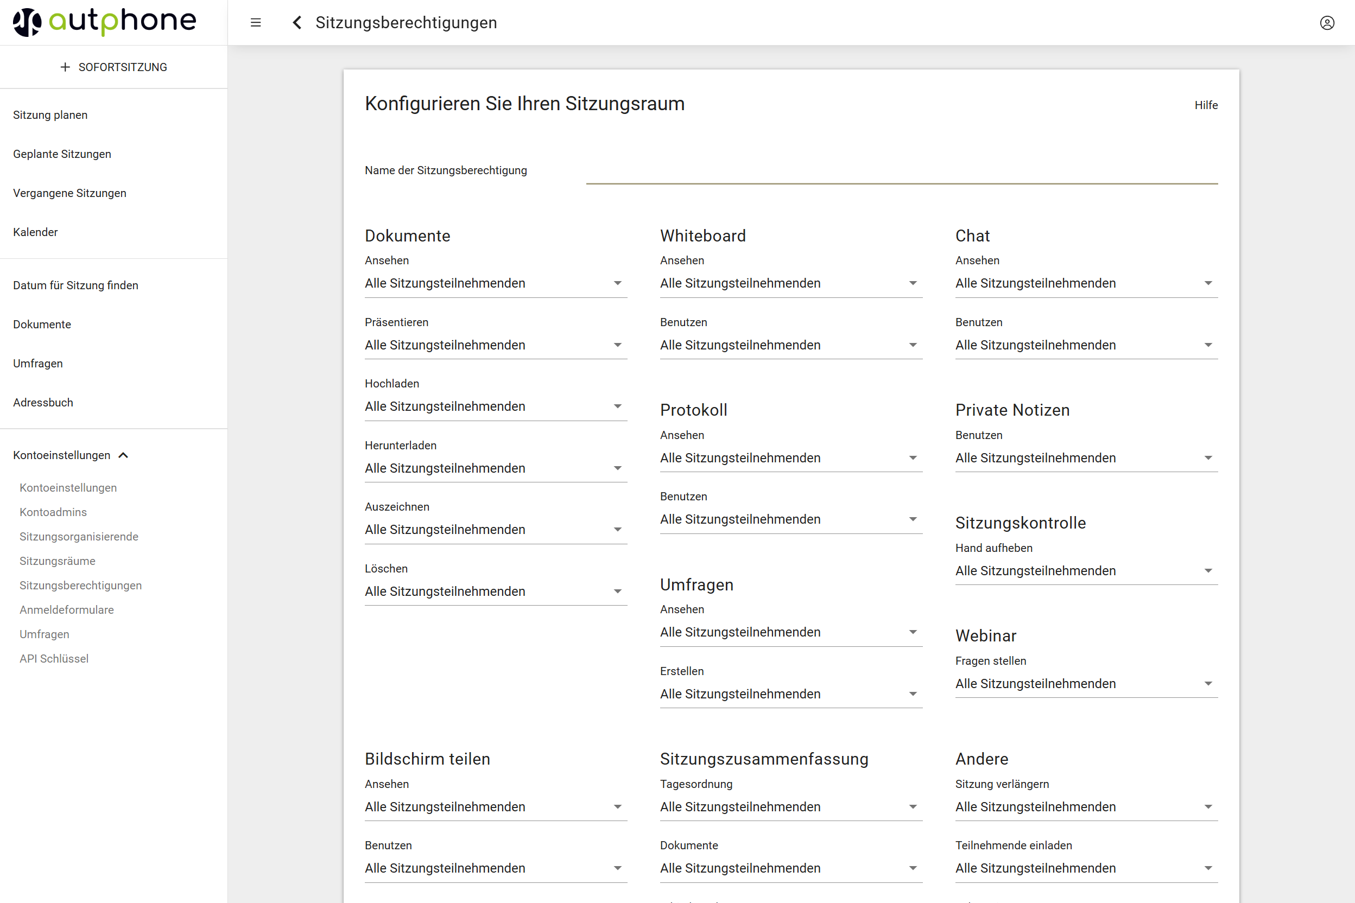Image resolution: width=1355 pixels, height=903 pixels.
Task: Open the Whiteboard Benutzen dropdown
Action: tap(790, 345)
